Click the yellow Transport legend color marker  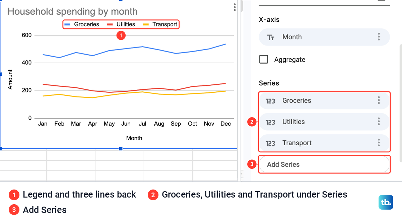pyautogui.click(x=146, y=24)
